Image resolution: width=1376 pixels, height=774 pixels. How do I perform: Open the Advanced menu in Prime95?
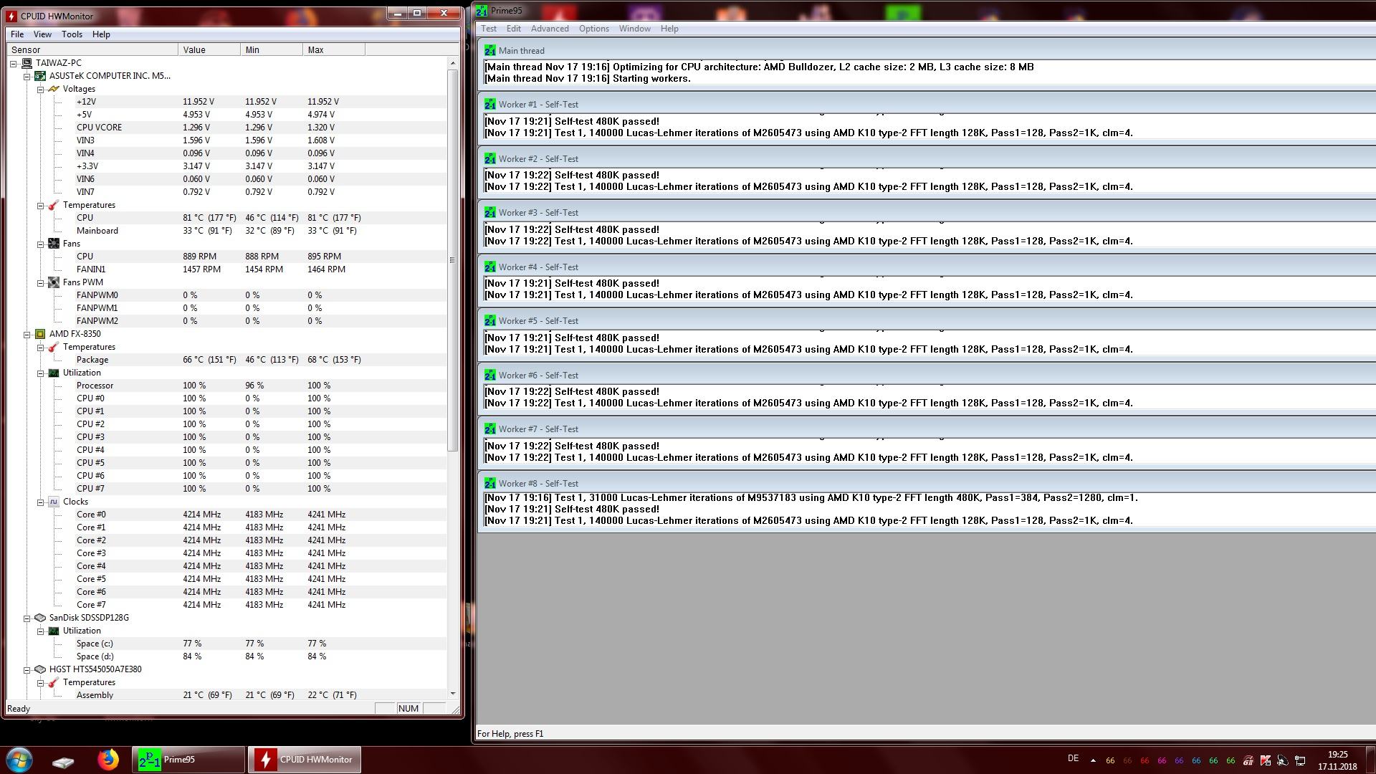(x=550, y=29)
